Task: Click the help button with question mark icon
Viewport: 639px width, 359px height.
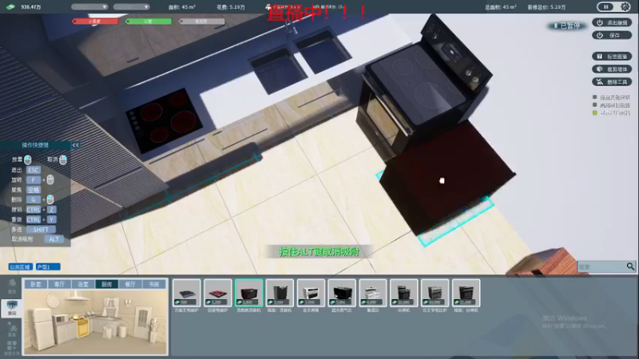Action: [612, 56]
